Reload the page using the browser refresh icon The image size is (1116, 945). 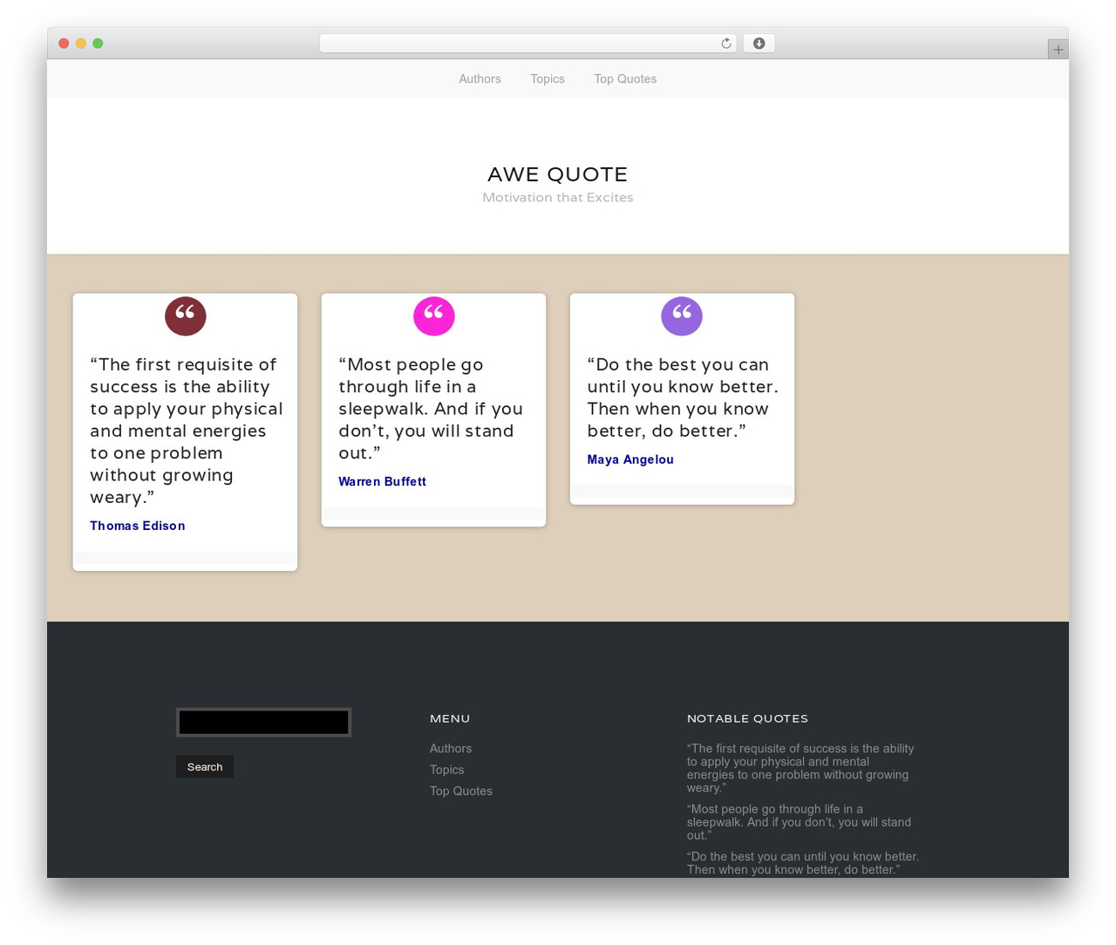[725, 44]
